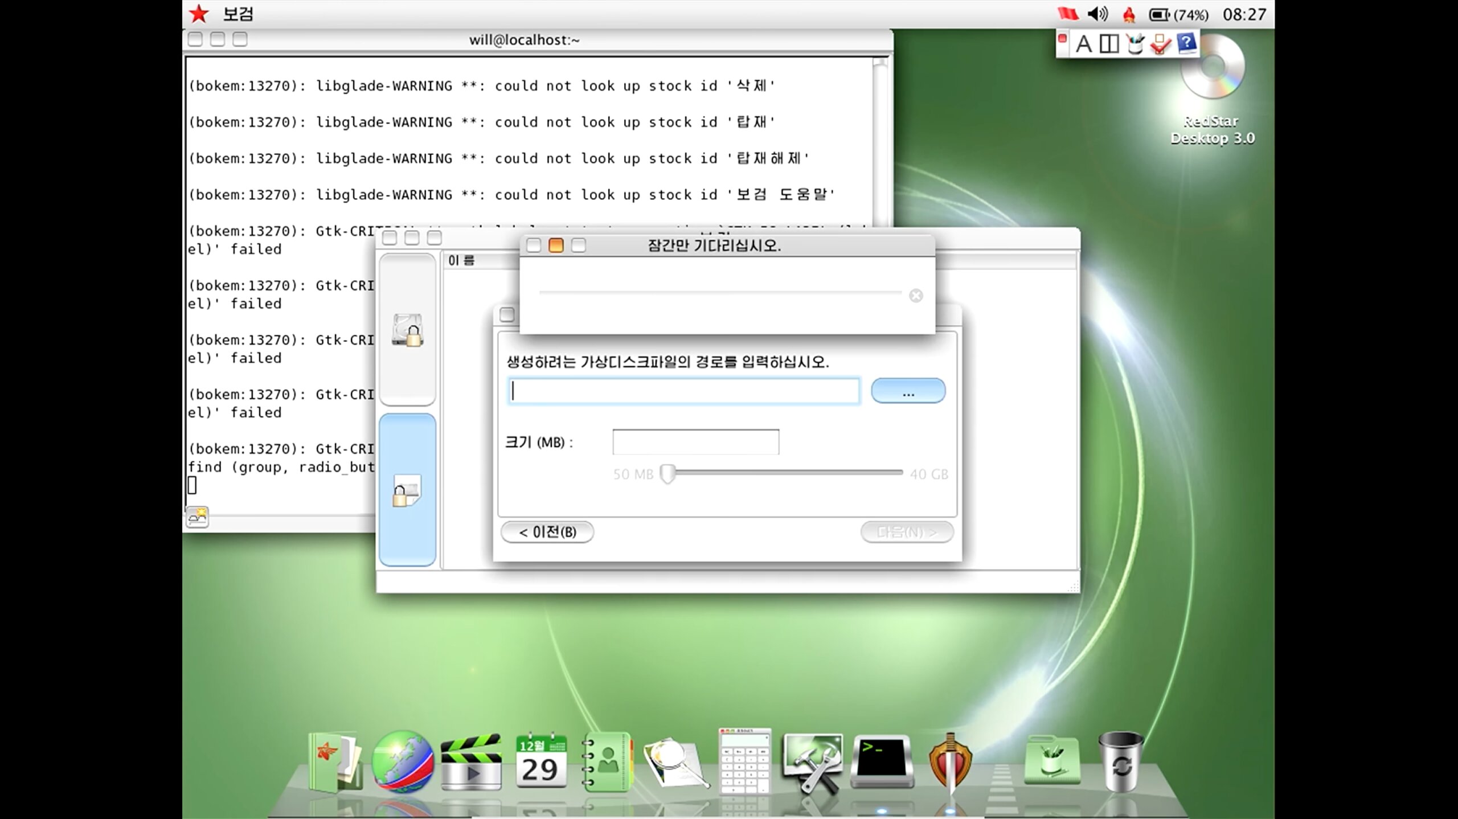The image size is (1458, 819).
Task: Click the 40 GB slider maximum label
Action: (929, 474)
